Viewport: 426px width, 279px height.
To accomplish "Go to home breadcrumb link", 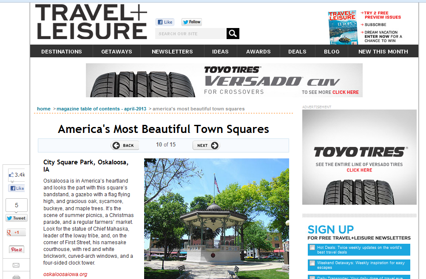I will (x=44, y=109).
